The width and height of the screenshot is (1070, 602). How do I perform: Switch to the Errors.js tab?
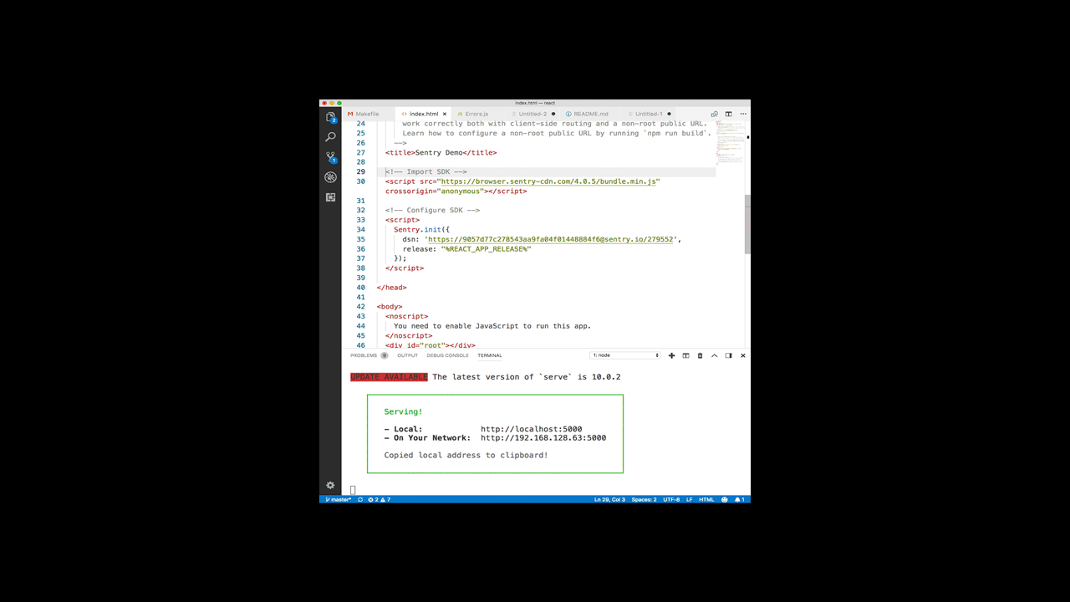[476, 114]
